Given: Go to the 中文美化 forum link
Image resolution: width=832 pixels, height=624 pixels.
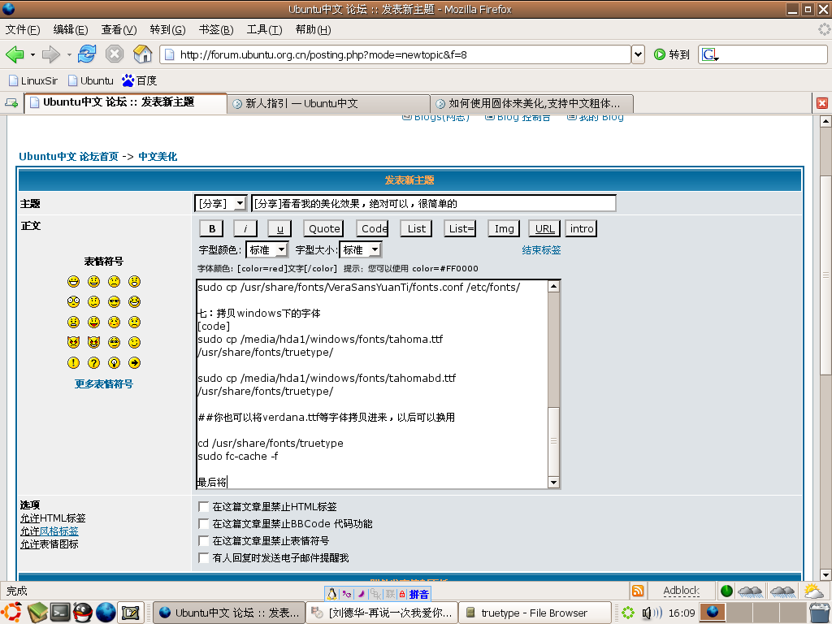Looking at the screenshot, I should click(x=158, y=157).
